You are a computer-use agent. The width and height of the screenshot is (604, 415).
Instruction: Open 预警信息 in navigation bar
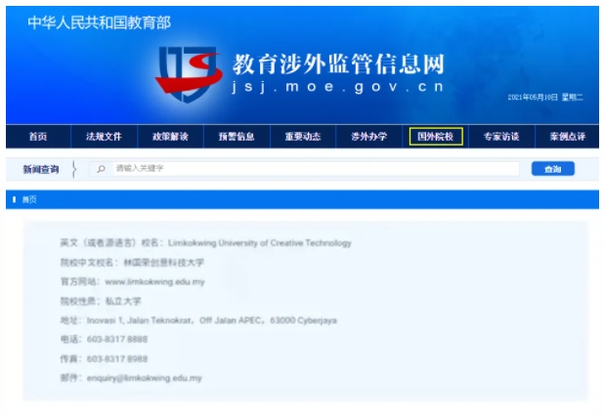pyautogui.click(x=237, y=137)
